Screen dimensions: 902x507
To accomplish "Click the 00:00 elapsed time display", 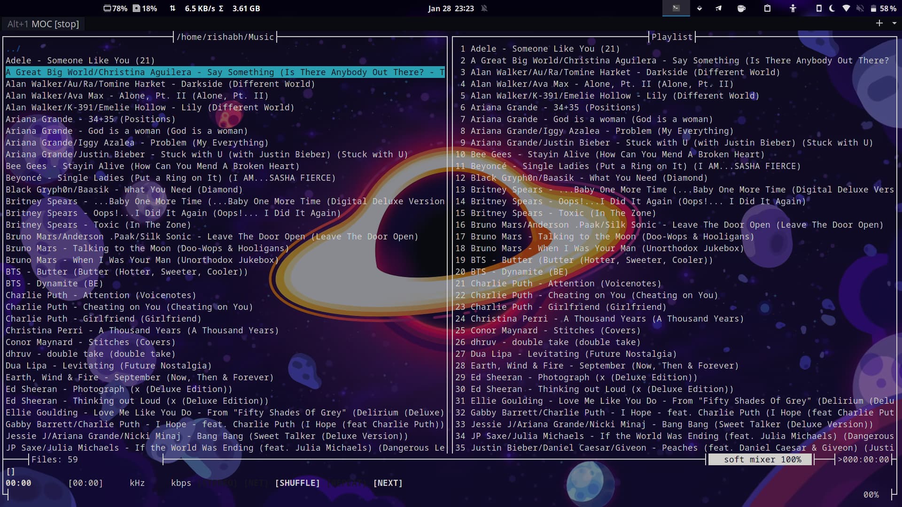I will pyautogui.click(x=18, y=483).
